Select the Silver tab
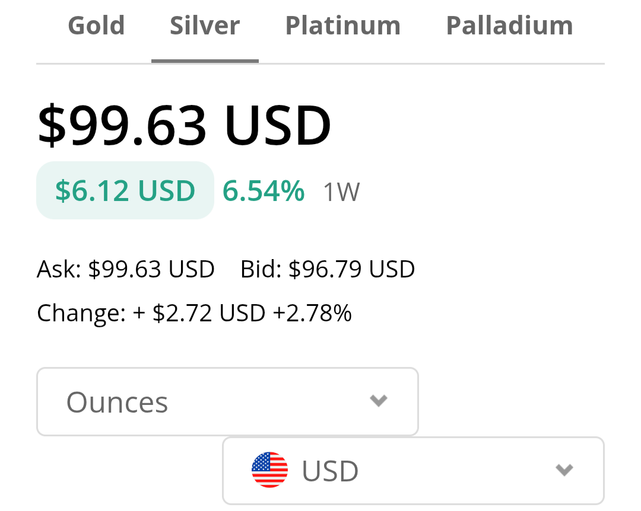The image size is (641, 511). pyautogui.click(x=205, y=26)
